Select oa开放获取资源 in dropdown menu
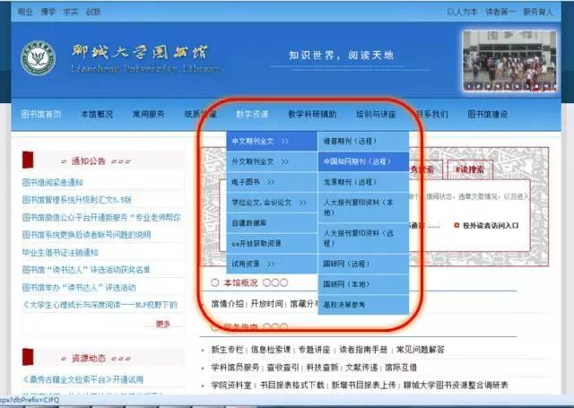 point(272,243)
